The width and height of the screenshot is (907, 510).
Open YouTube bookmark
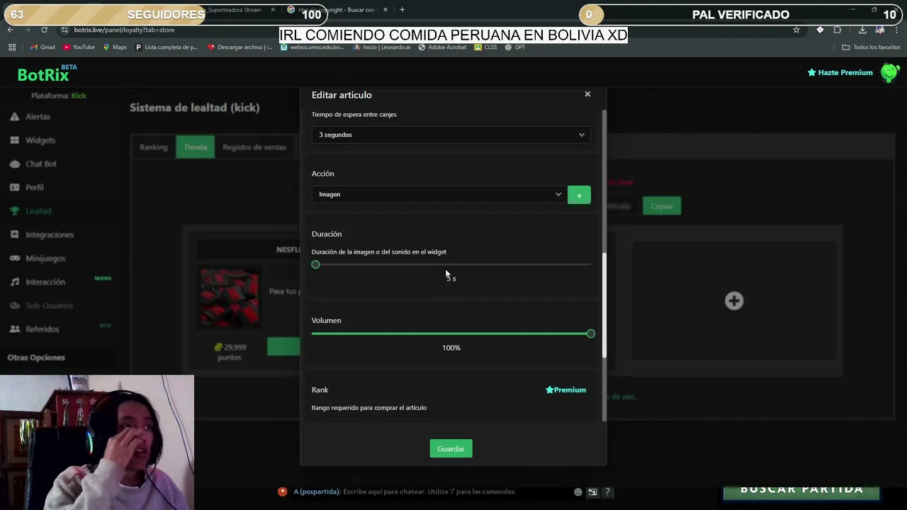[79, 47]
